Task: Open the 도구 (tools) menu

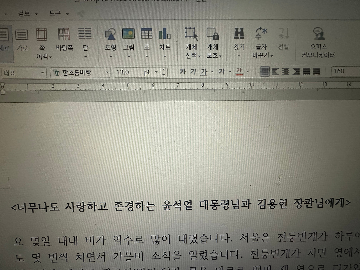Action: coord(54,13)
